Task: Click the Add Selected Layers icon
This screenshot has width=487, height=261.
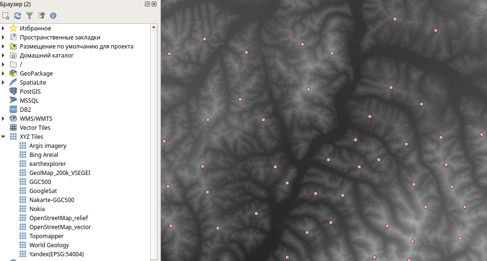Action: click(6, 16)
